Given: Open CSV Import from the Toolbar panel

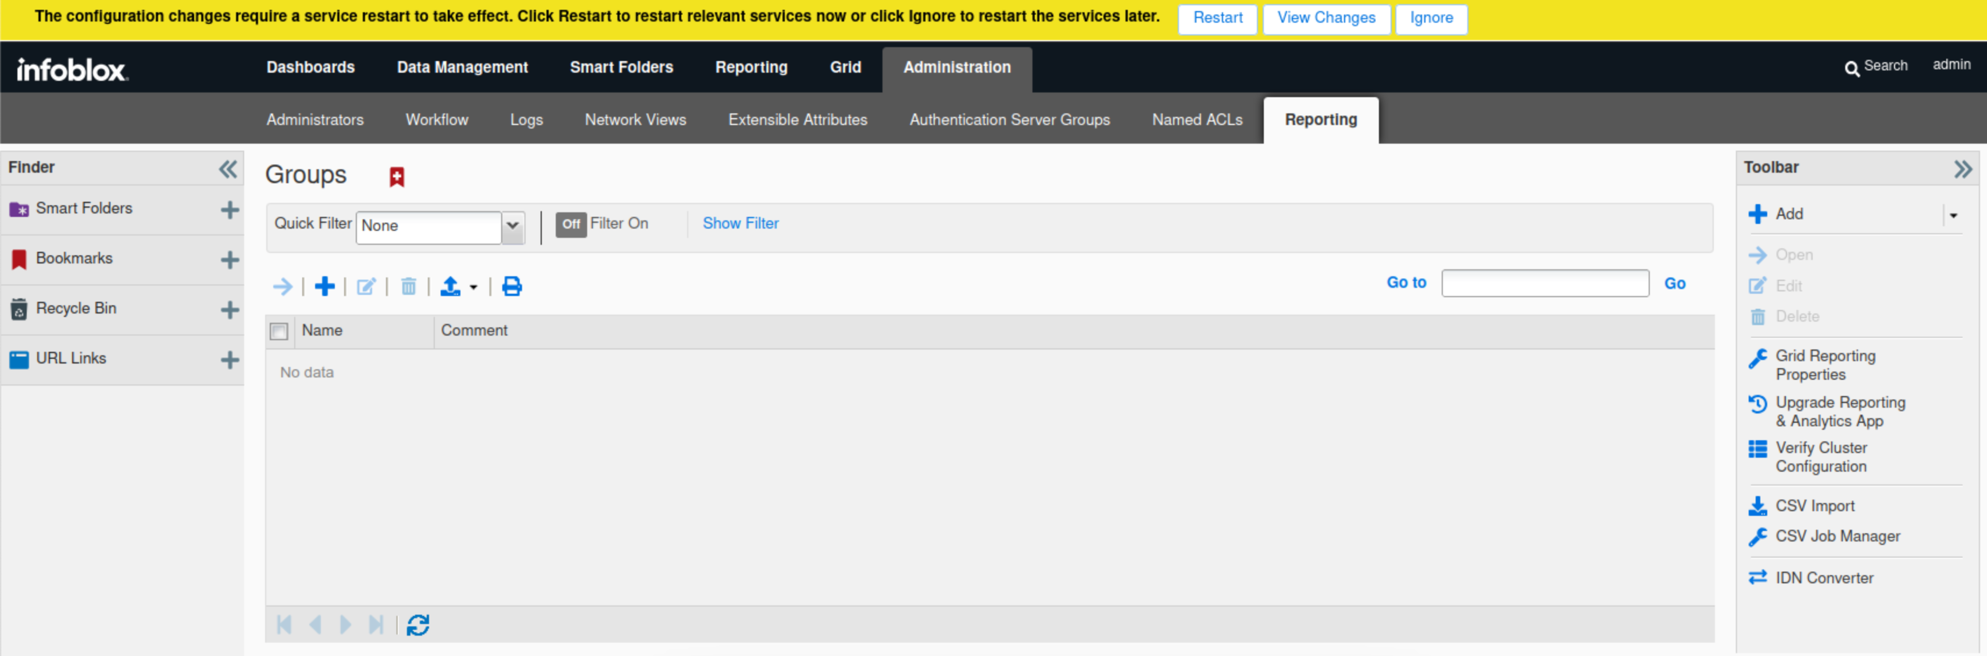Looking at the screenshot, I should [x=1814, y=505].
